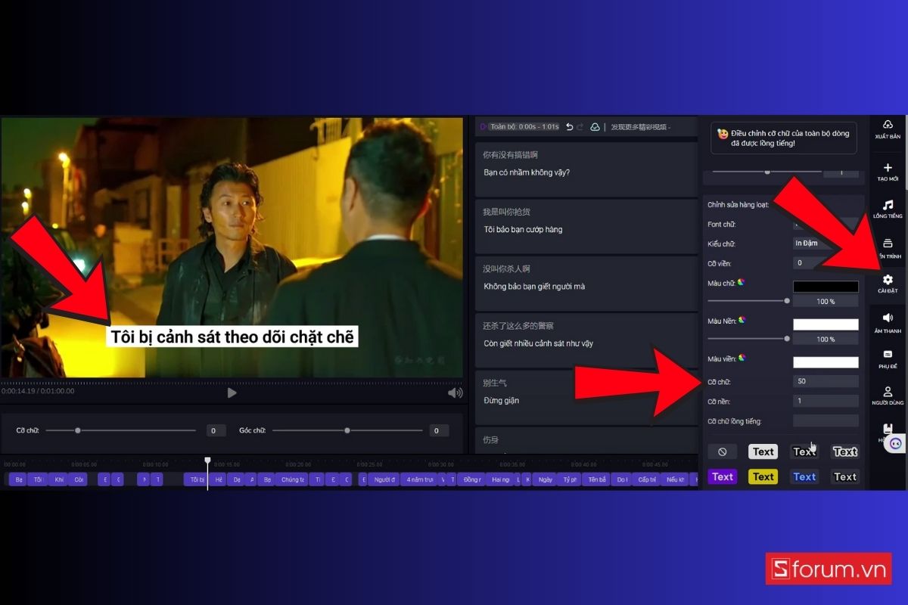Screen dimensions: 908x605
Task: Click the cloud save icon beside undo
Action: click(x=595, y=127)
